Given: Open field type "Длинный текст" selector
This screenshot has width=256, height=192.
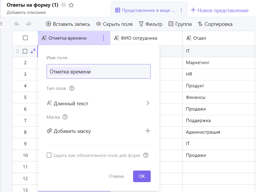Looking at the screenshot, I should point(98,103).
